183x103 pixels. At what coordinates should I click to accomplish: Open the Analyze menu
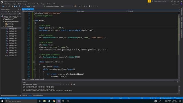[43, 4]
